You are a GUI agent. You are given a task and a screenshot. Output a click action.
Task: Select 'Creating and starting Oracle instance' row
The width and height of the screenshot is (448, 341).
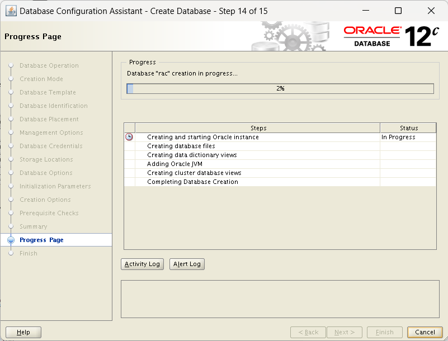280,137
